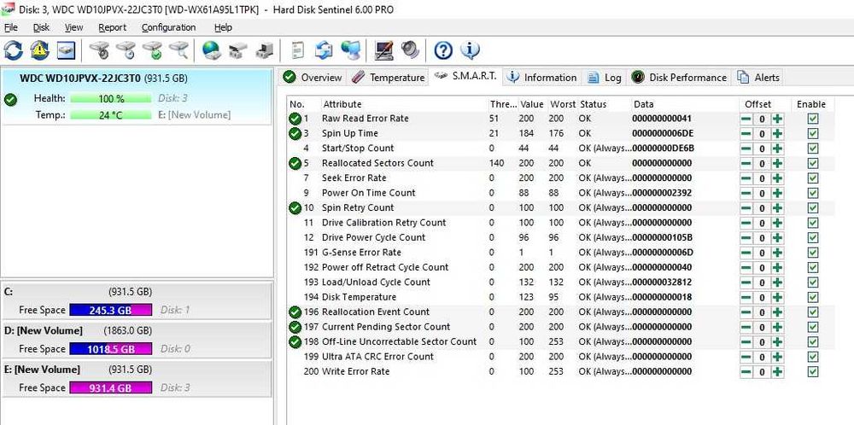Uncheck Enable for Disk Temperature
This screenshot has width=854, height=425.
813,297
